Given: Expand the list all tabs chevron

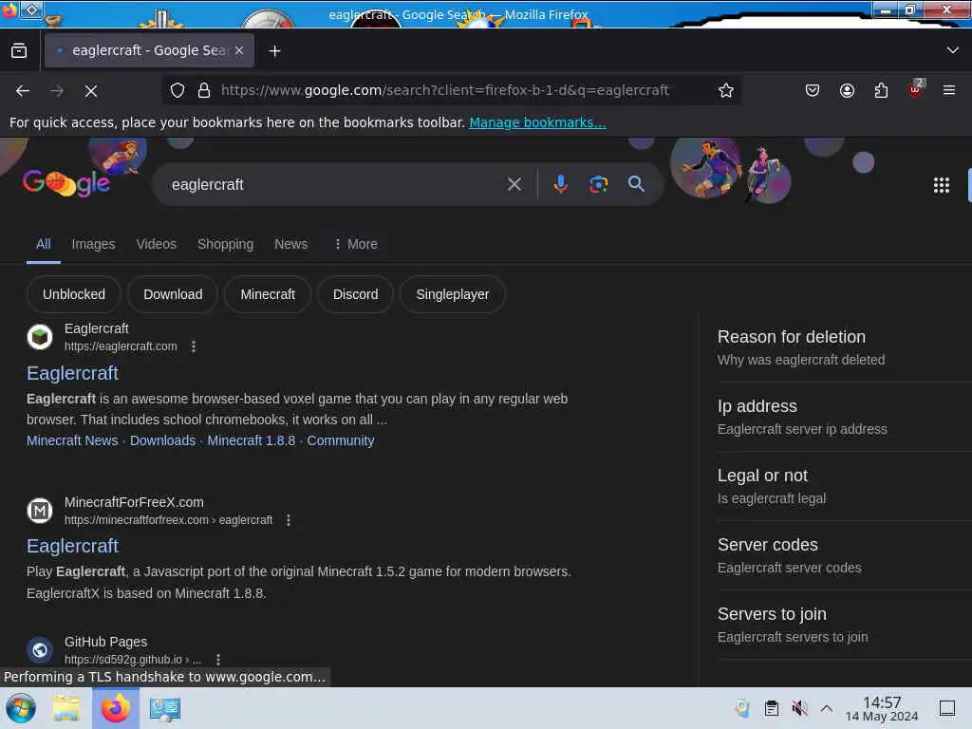Looking at the screenshot, I should pyautogui.click(x=953, y=50).
